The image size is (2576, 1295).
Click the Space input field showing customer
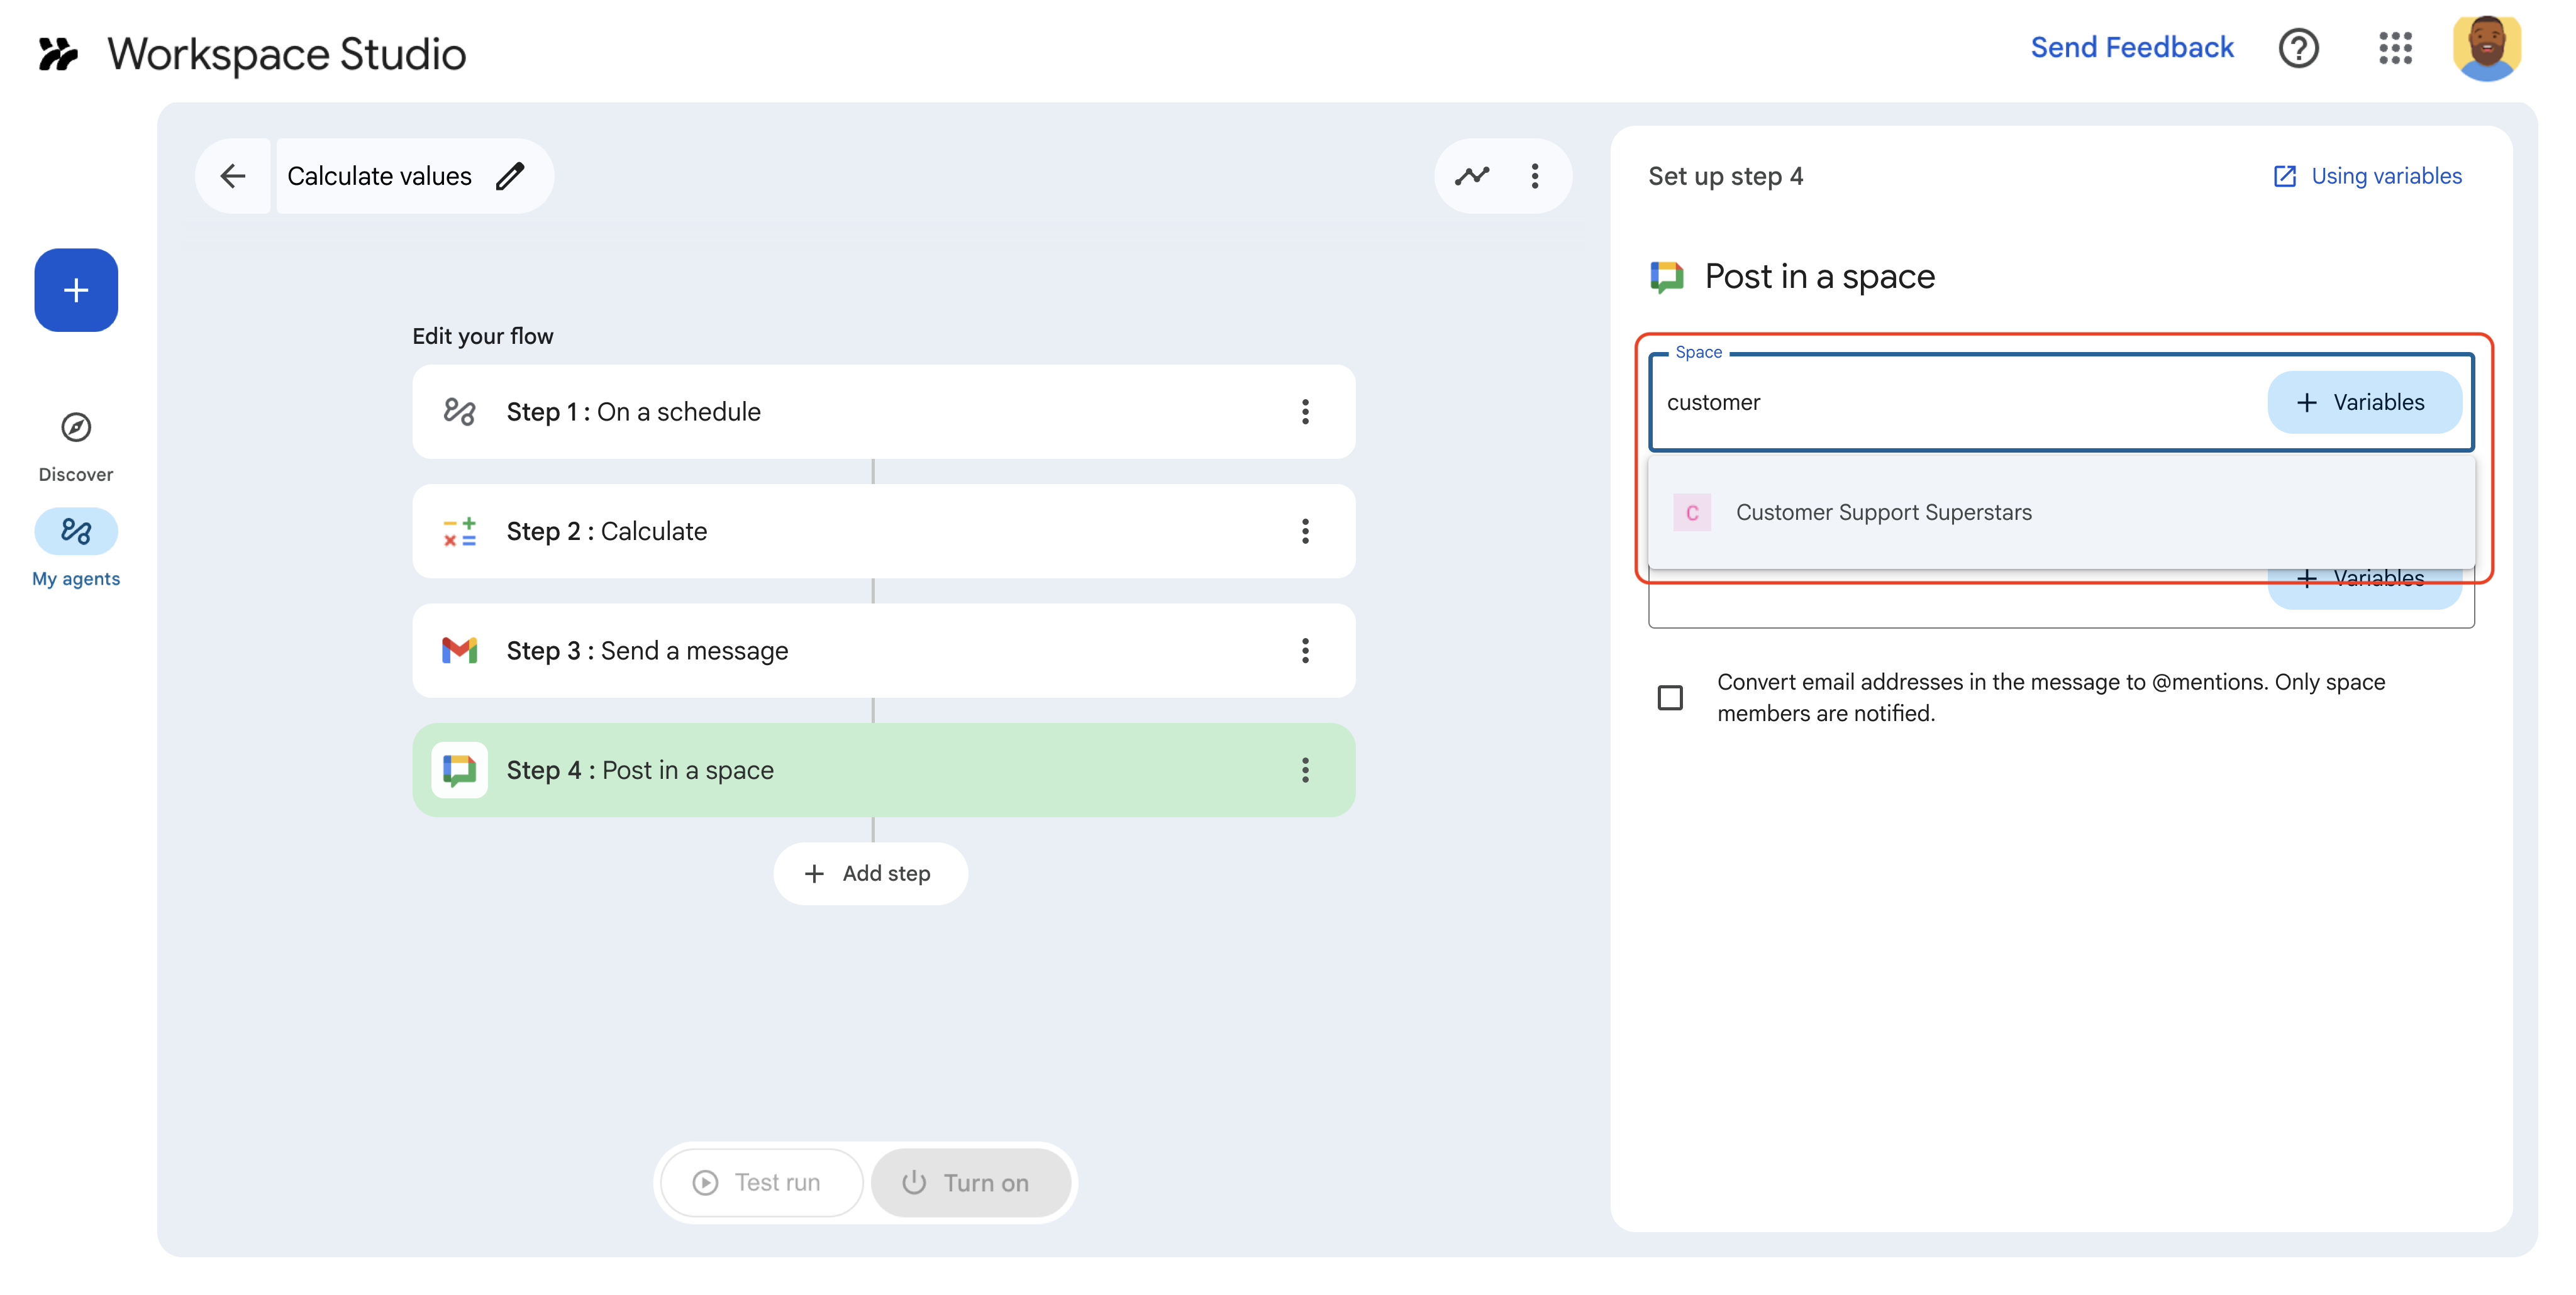click(x=1900, y=403)
